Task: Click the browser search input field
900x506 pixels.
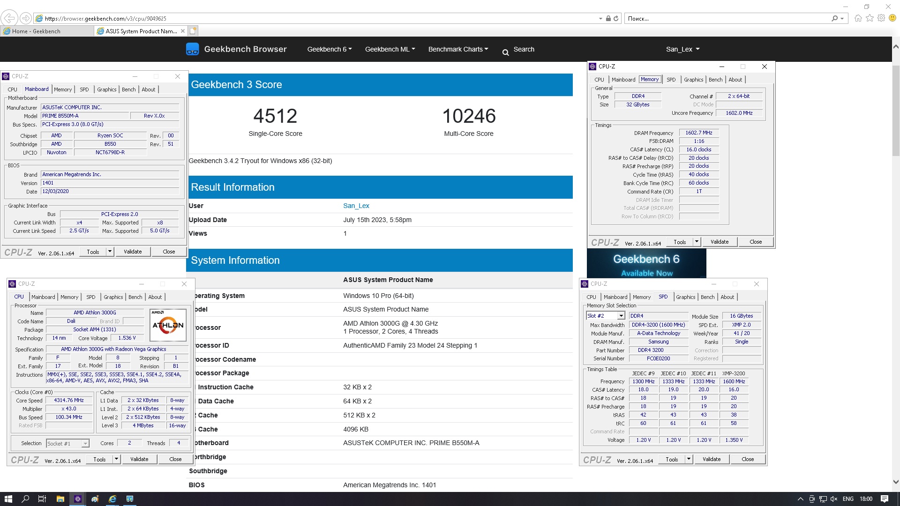Action: coord(727,18)
